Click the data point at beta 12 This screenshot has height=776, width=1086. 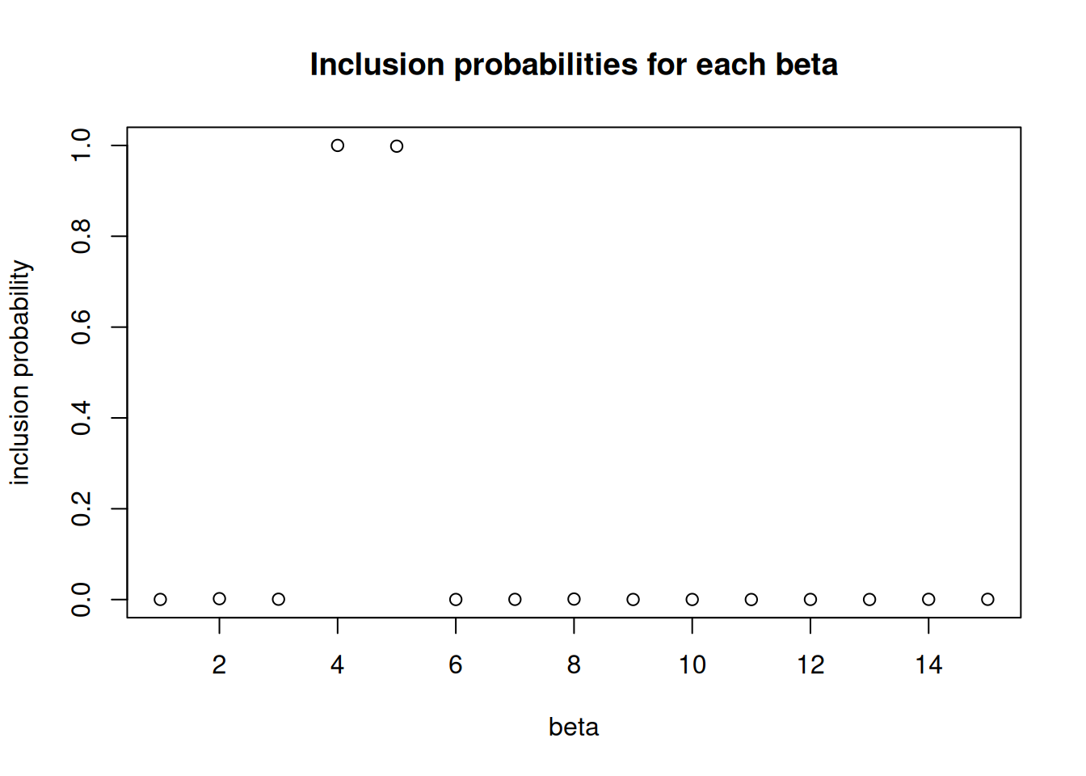click(x=810, y=599)
